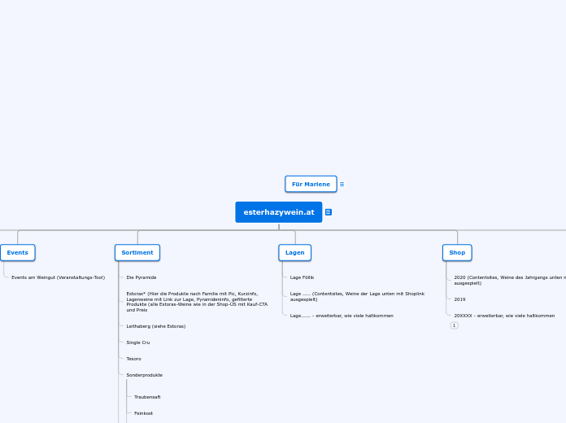Select the Sortiment branch node
This screenshot has height=423, width=566.
(x=137, y=252)
